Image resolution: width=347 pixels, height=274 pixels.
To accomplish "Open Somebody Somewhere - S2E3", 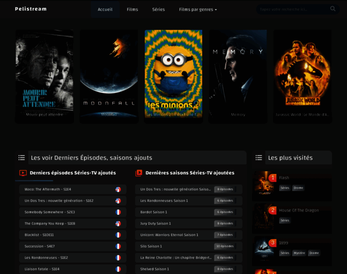I will click(x=73, y=212).
